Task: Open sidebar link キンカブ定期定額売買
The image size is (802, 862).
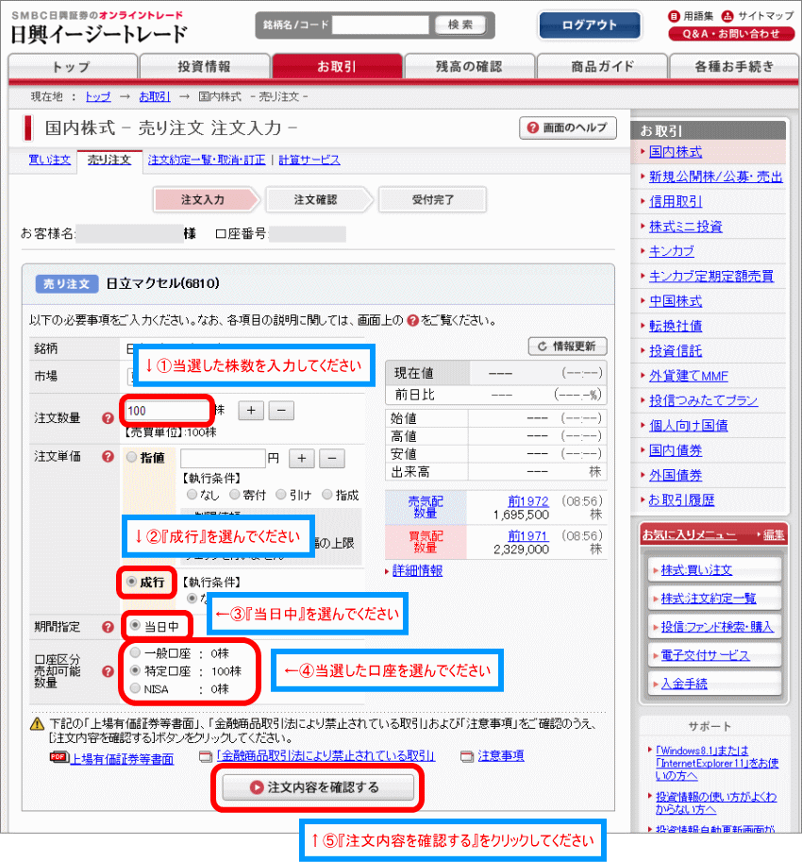Action: pyautogui.click(x=711, y=276)
